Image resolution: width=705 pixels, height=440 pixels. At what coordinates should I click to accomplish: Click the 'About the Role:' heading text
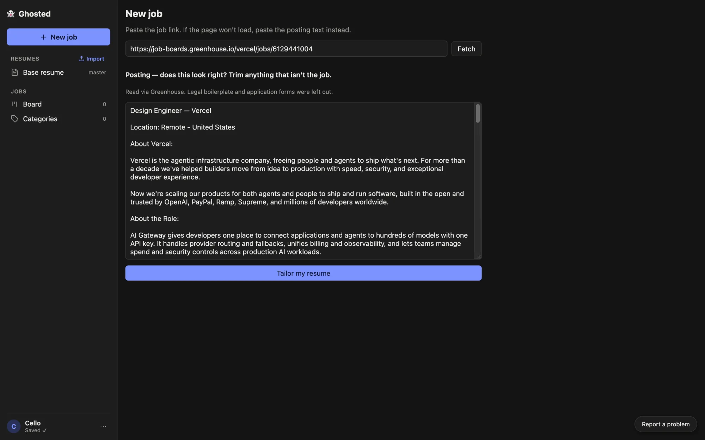(154, 219)
